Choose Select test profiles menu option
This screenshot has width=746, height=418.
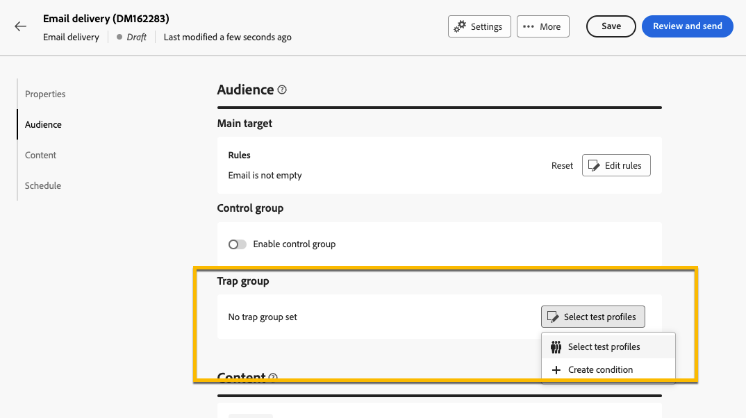(604, 347)
